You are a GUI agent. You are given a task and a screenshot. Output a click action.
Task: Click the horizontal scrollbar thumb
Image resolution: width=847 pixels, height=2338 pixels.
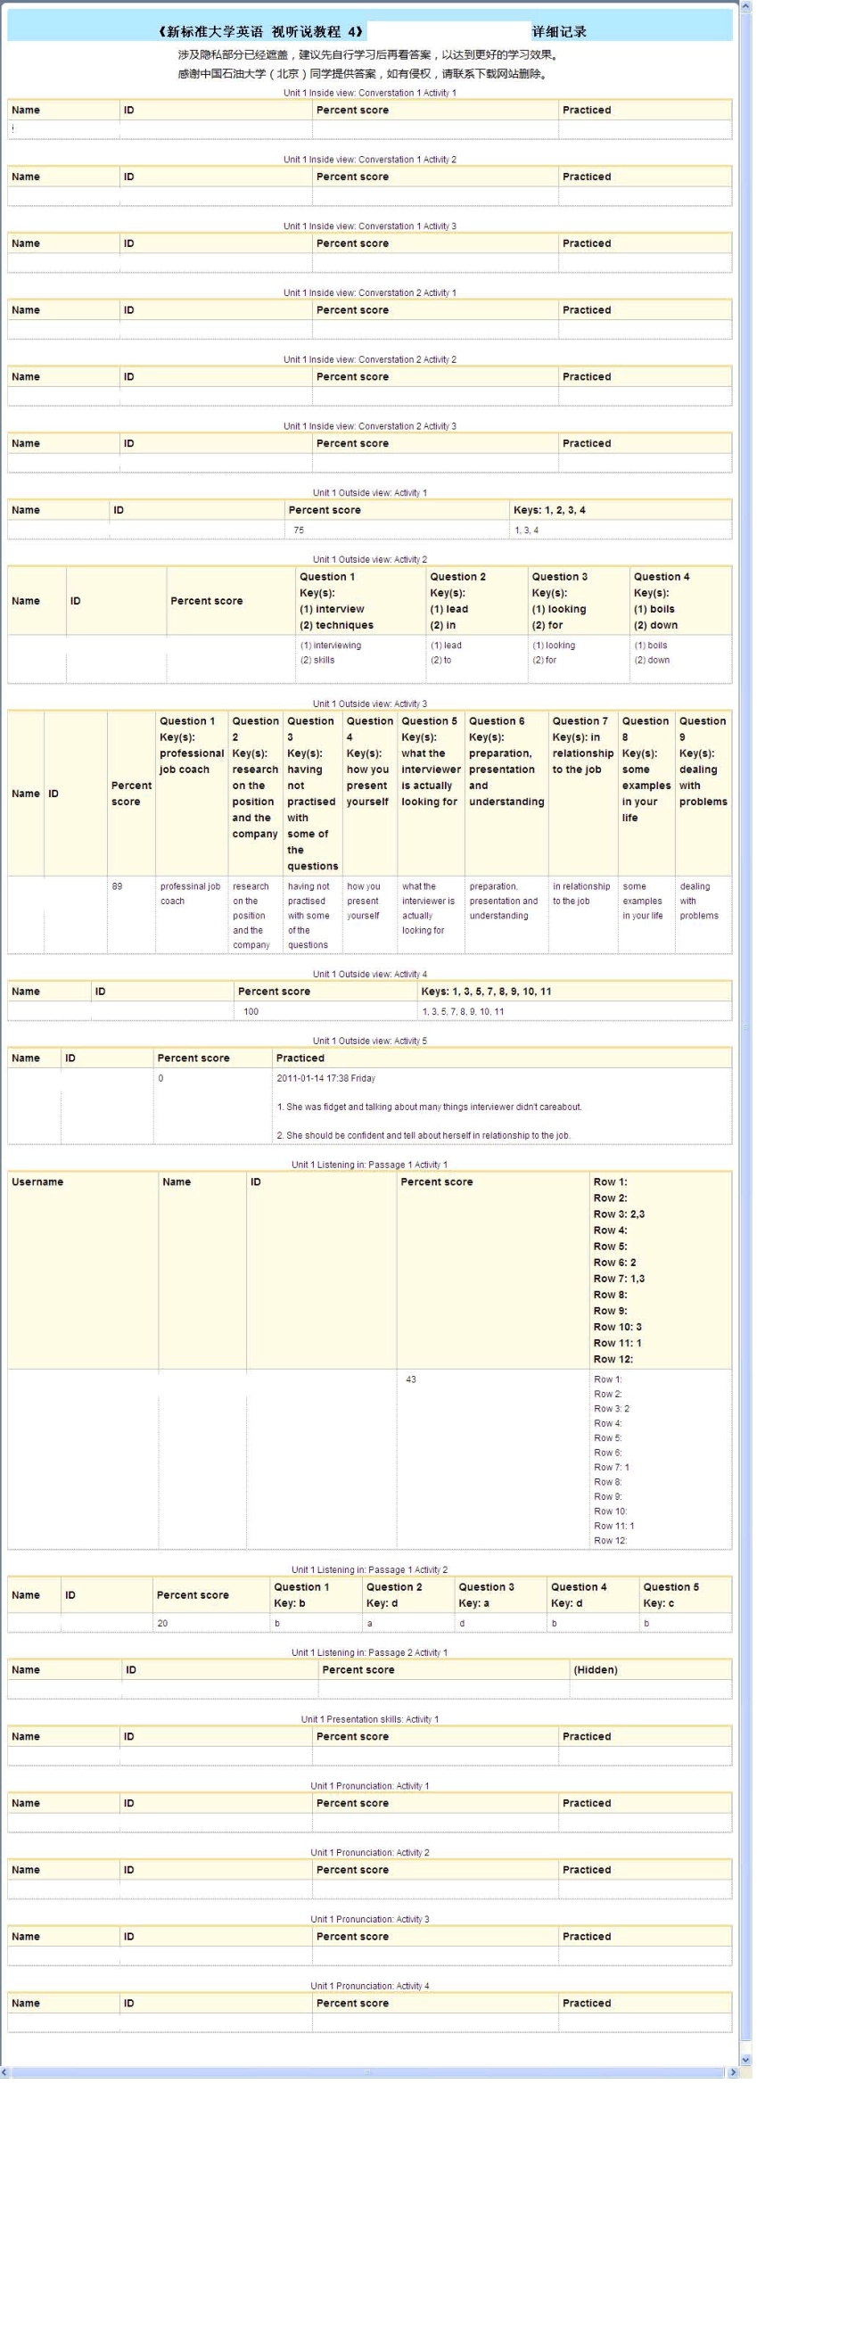pyautogui.click(x=367, y=2072)
